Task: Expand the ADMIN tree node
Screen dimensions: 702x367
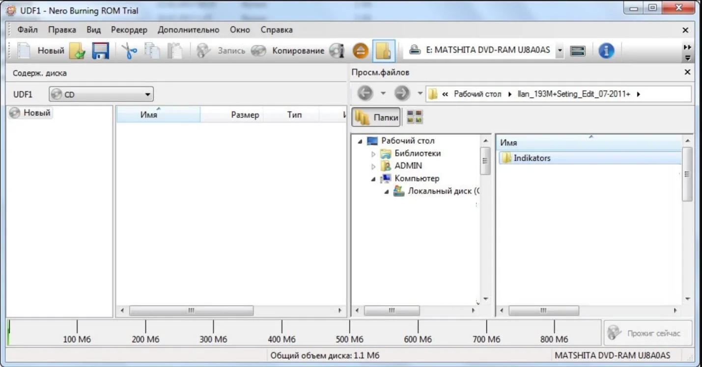Action: pyautogui.click(x=373, y=166)
